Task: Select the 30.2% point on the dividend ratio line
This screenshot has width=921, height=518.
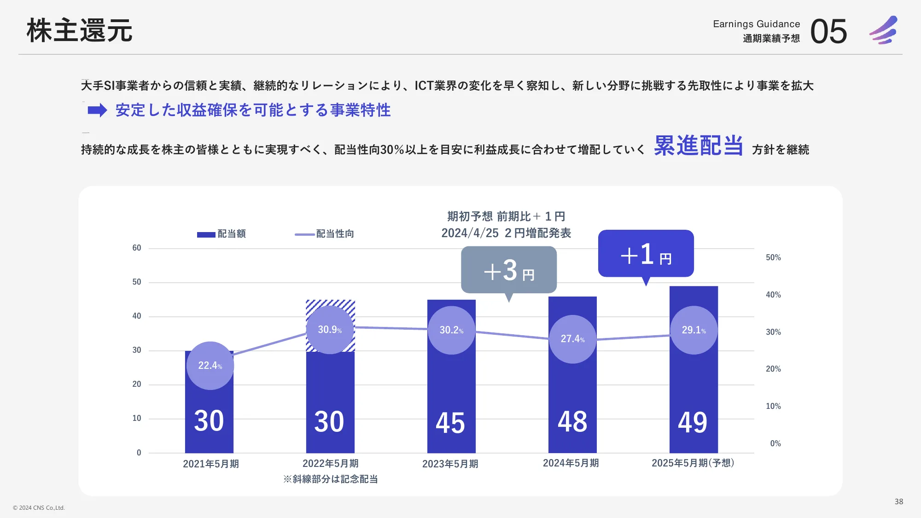Action: point(451,330)
